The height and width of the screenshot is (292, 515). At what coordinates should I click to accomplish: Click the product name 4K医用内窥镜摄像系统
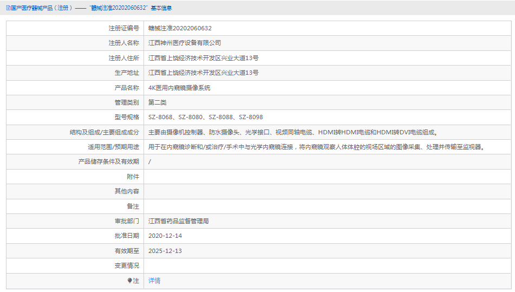pos(179,88)
